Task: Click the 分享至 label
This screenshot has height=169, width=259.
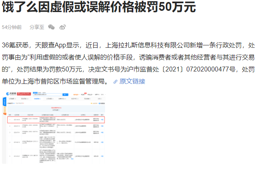Action: tap(37, 27)
